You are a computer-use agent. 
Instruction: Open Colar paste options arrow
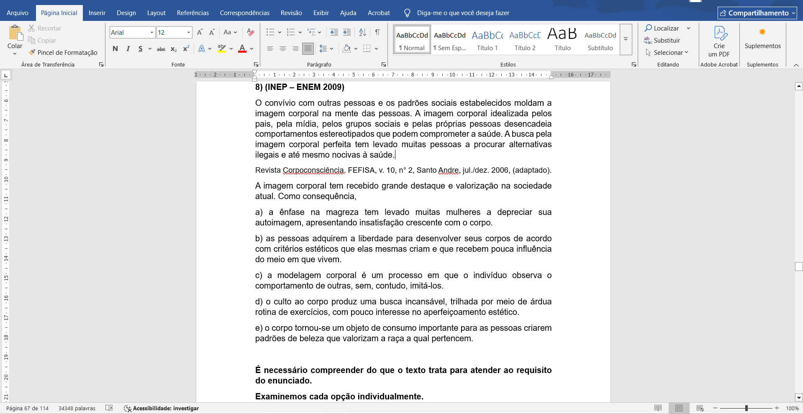click(x=15, y=54)
